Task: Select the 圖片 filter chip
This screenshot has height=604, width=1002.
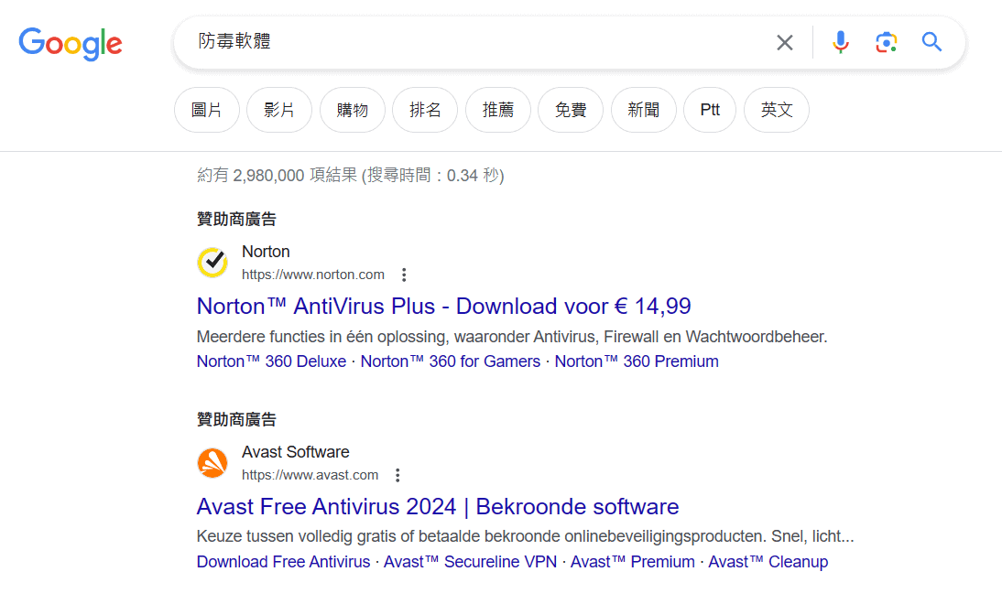Action: pyautogui.click(x=207, y=110)
